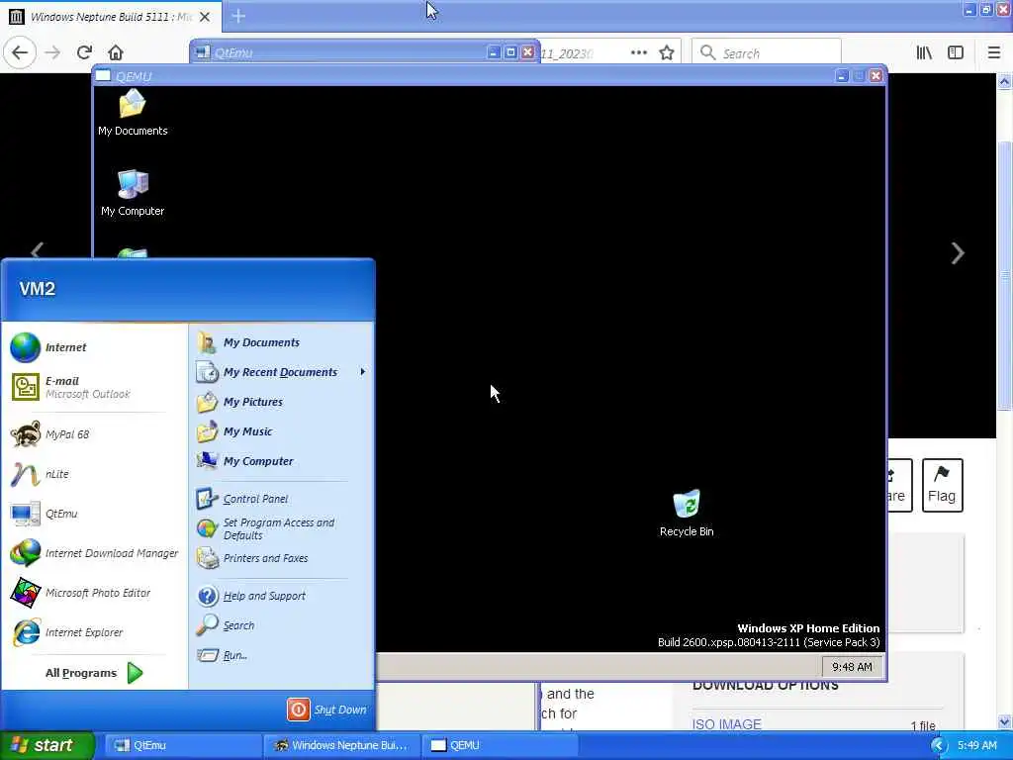Click the Flag button on the page
Image resolution: width=1013 pixels, height=760 pixels.
(942, 485)
